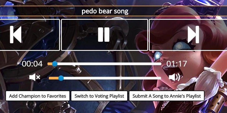
Task: Mute audio with the crossed speaker icon
Action: tap(35, 77)
